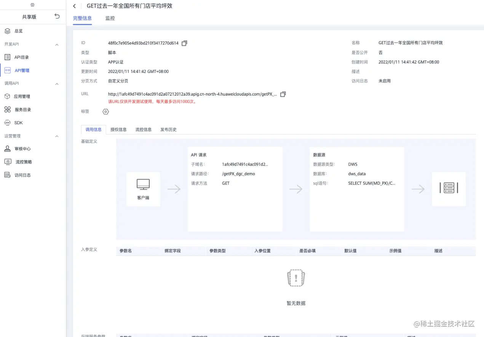The width and height of the screenshot is (484, 337).
Task: Click the page title GET过去一年全国所有门店平均坪效
Action: (129, 6)
